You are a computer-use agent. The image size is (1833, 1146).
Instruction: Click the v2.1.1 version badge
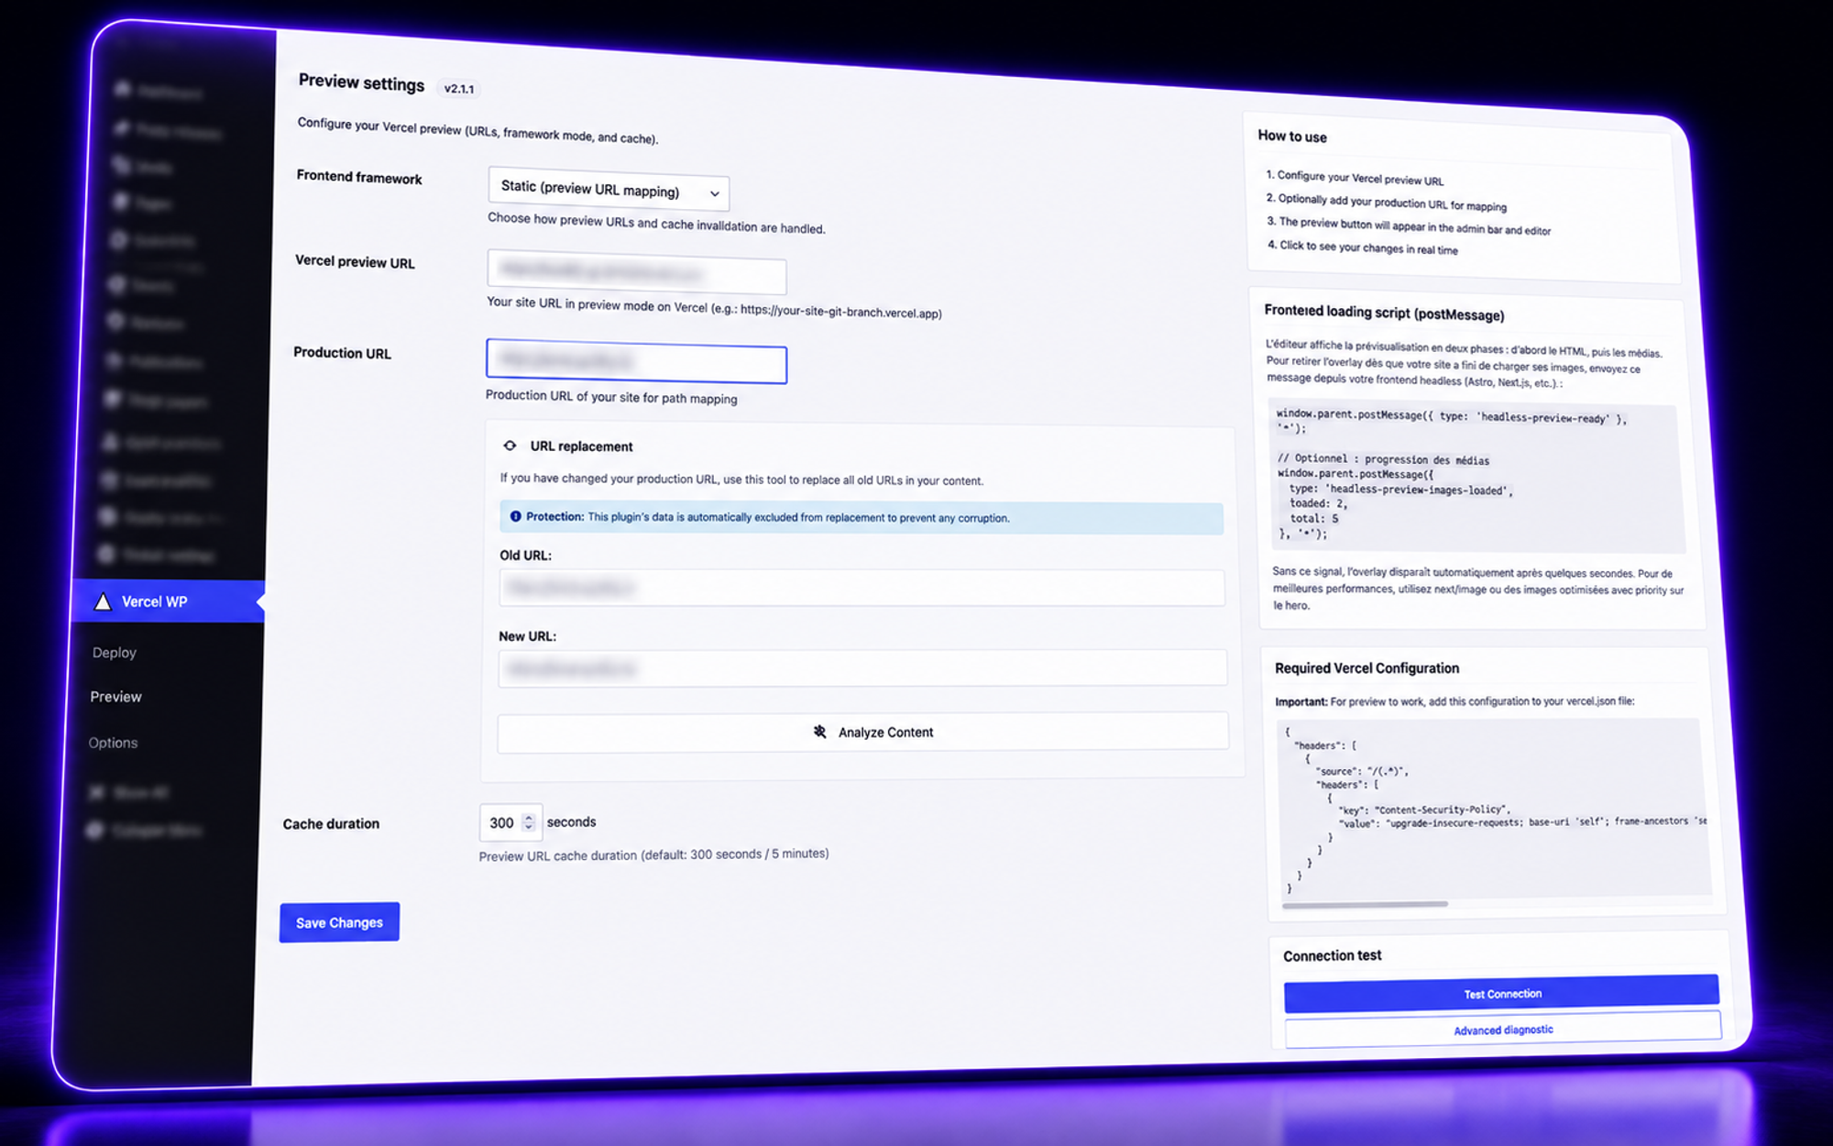point(459,89)
